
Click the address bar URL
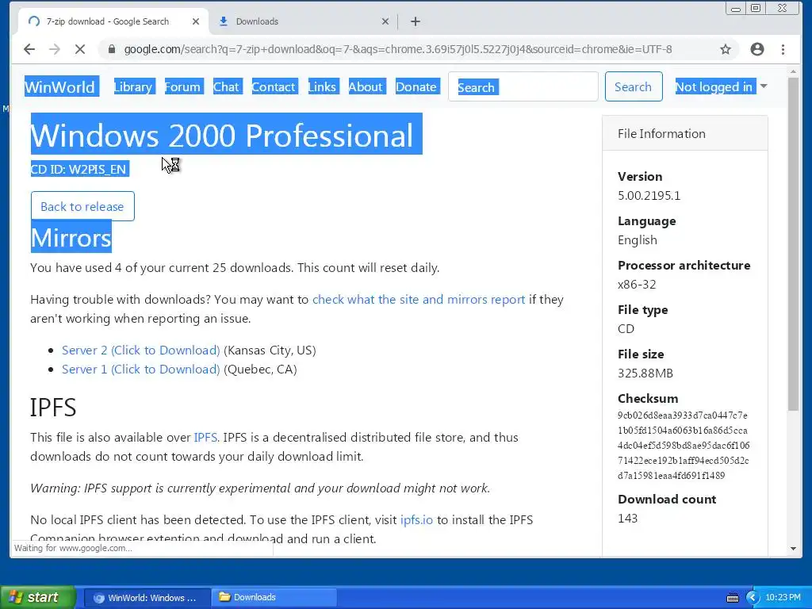(x=398, y=49)
